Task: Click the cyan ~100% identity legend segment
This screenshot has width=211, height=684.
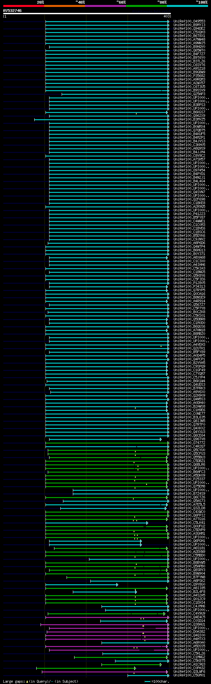Action: pyautogui.click(x=187, y=6)
